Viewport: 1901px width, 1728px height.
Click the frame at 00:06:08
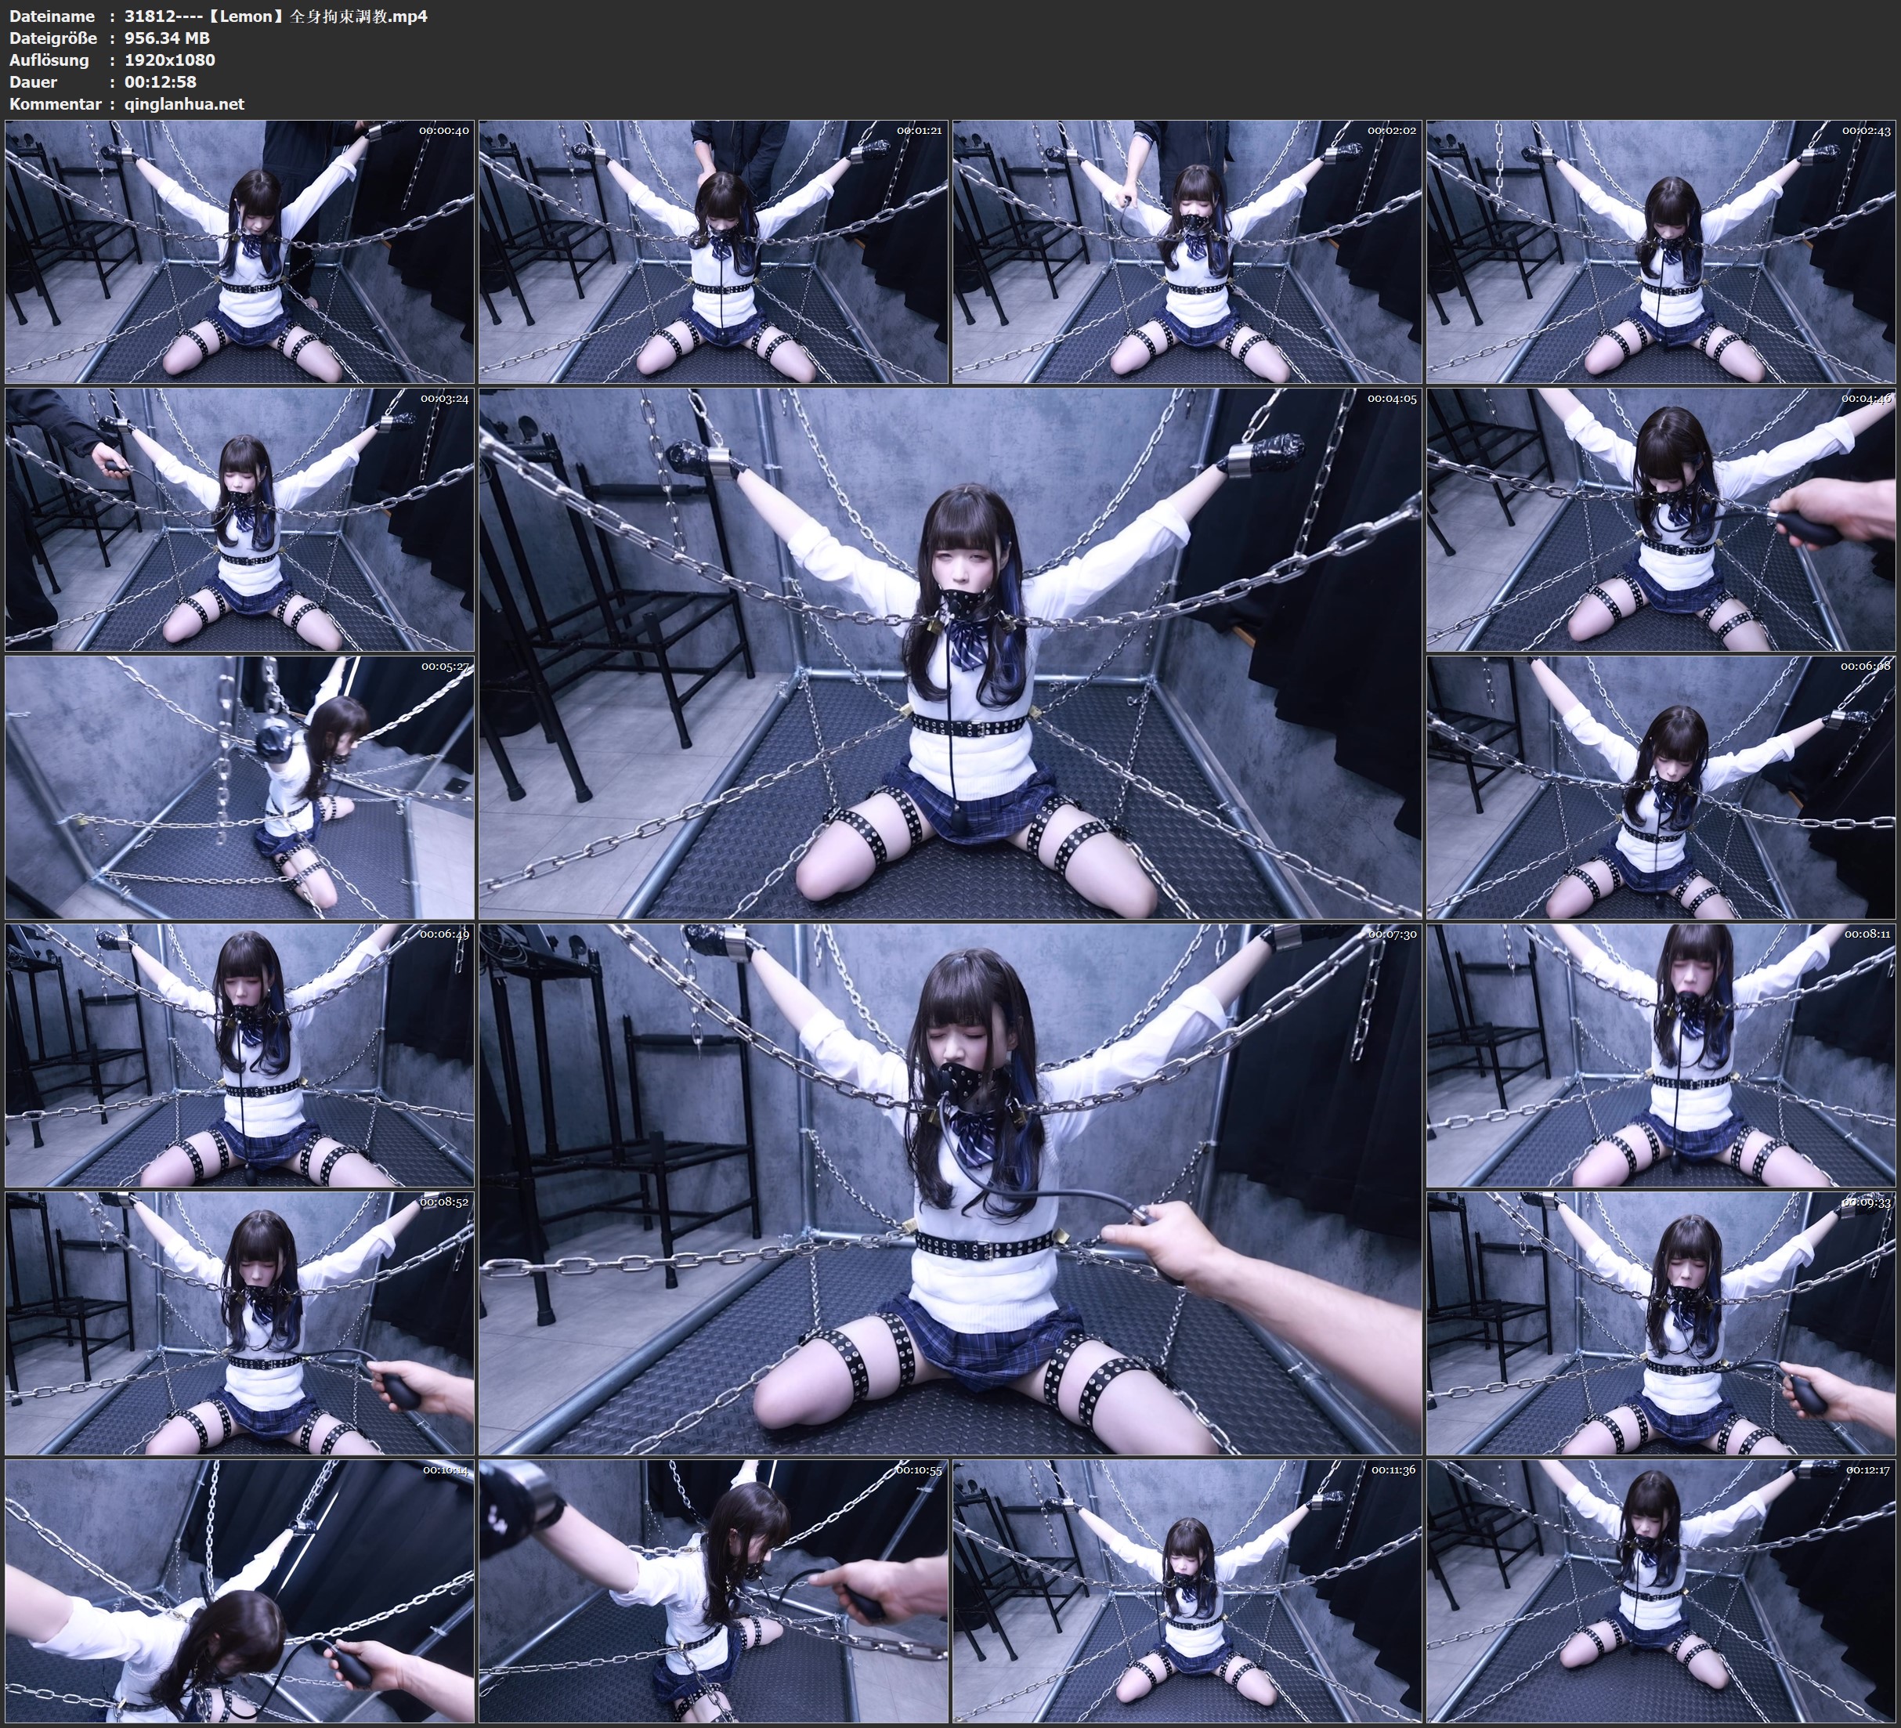pyautogui.click(x=1661, y=786)
